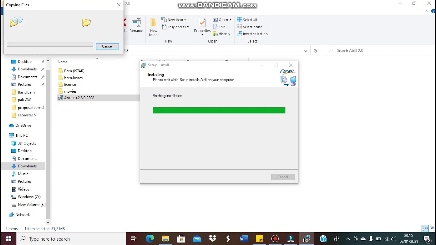This screenshot has height=245, width=436.
Task: Open Network in the navigation pane
Action: coord(22,215)
